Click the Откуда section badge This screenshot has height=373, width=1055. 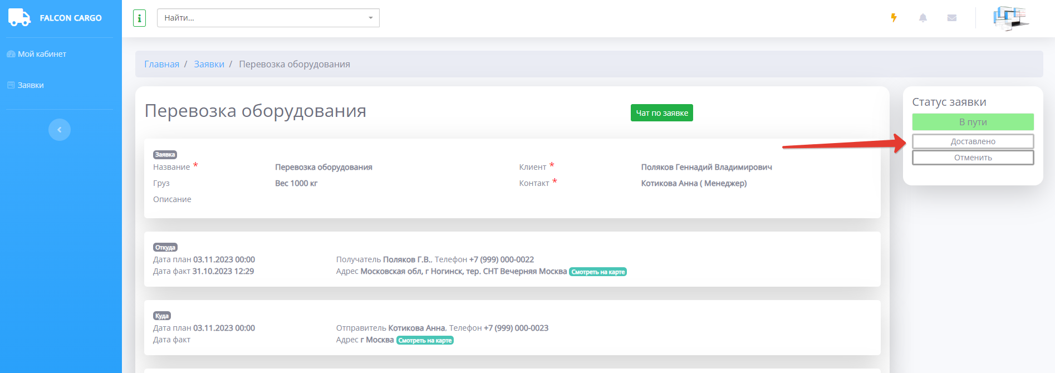pos(165,247)
